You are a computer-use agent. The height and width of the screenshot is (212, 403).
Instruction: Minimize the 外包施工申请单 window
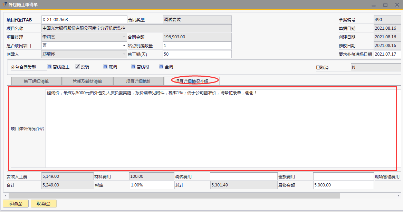coord(374,5)
